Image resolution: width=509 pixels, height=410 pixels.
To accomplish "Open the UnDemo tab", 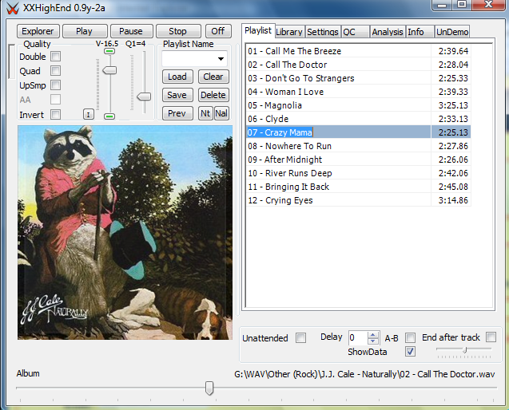I will 452,32.
